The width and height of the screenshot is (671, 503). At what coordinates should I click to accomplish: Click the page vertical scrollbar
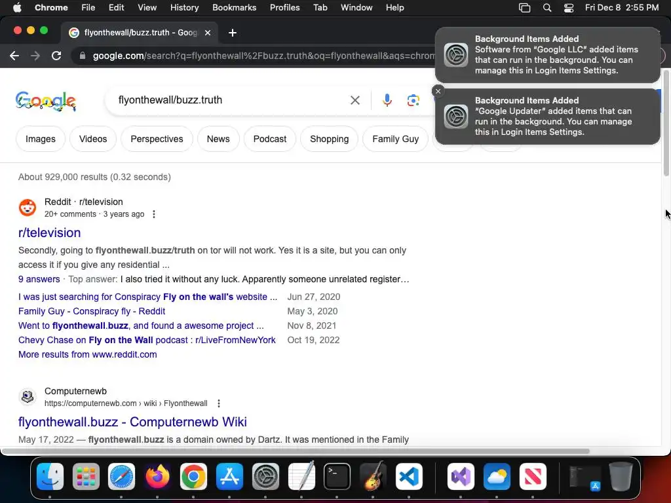pos(666,123)
